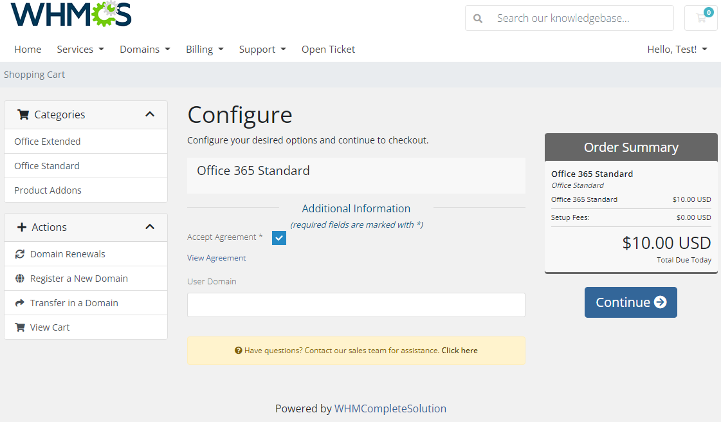Screen dimensions: 721x422
Task: Click the italic Office Standard text in summary
Action: pos(578,185)
